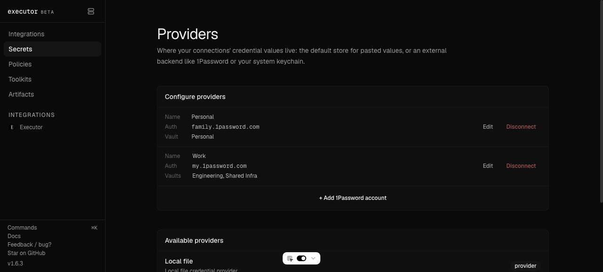Open the Executor integration entry

pyautogui.click(x=52, y=127)
